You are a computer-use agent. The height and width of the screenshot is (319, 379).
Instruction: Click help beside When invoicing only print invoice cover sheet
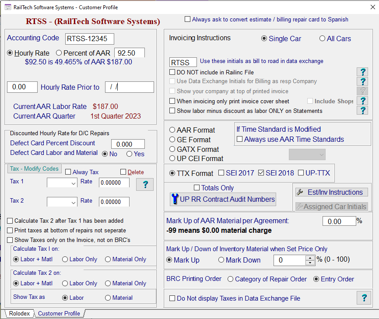362,101
